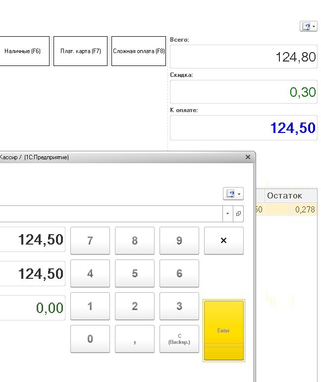Image resolution: width=321 pixels, height=382 pixels.
Task: Open help icon in cashier dialog
Action: point(230,194)
